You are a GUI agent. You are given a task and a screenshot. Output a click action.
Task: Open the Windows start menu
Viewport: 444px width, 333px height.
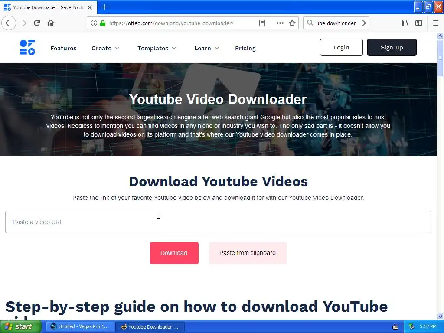[20, 326]
